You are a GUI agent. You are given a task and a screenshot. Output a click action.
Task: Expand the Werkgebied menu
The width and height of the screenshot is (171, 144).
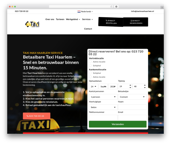click(x=73, y=19)
